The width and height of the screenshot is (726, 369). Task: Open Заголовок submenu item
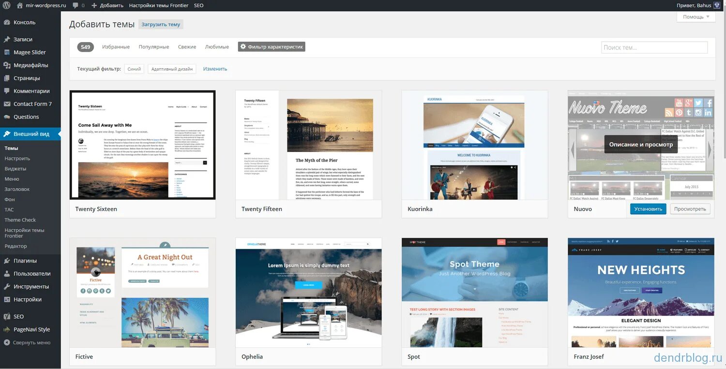point(17,189)
